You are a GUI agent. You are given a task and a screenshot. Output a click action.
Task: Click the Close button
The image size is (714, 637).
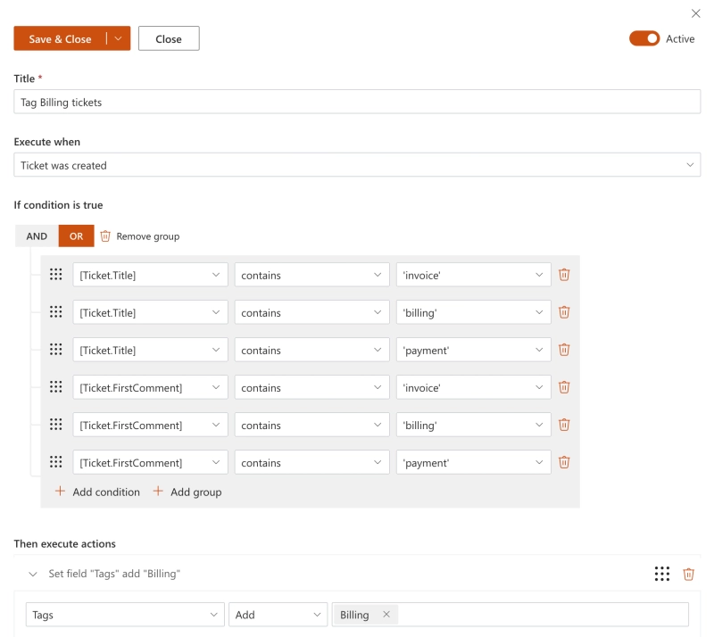[169, 38]
